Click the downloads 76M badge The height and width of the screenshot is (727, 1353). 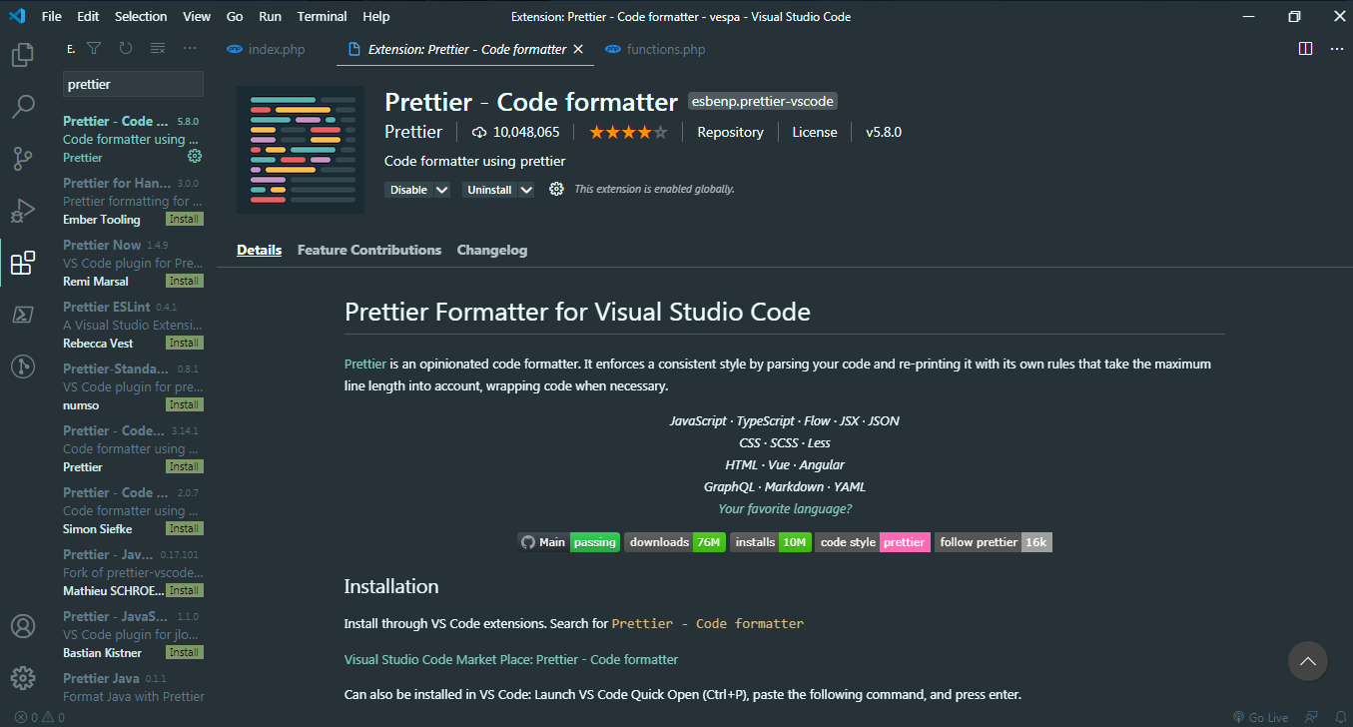pyautogui.click(x=675, y=542)
